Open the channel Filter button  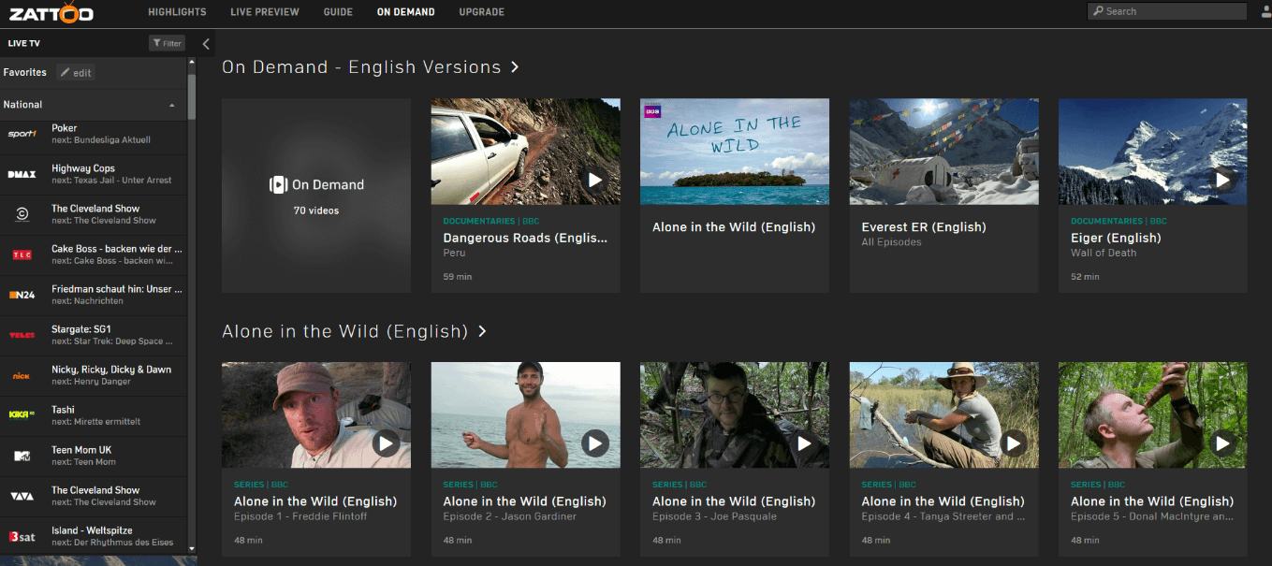167,43
